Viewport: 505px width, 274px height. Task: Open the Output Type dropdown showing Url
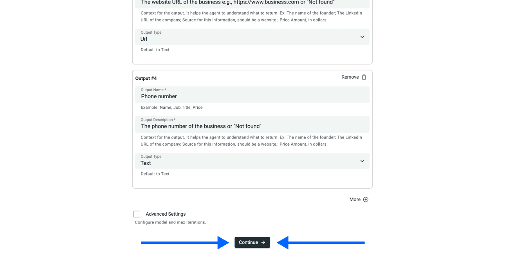(x=252, y=36)
